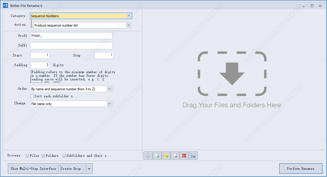Close the Better File Rename window
Viewport: 327px width, 177px height.
[320, 6]
